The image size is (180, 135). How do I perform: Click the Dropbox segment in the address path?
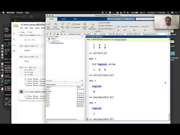click(87, 34)
